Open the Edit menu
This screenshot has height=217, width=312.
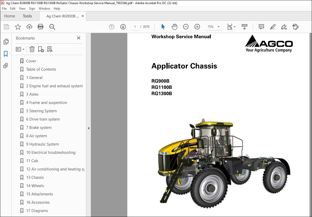[13, 9]
